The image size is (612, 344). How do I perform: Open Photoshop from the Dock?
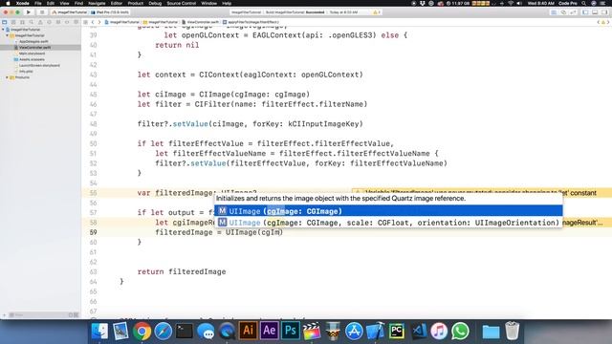(291, 331)
